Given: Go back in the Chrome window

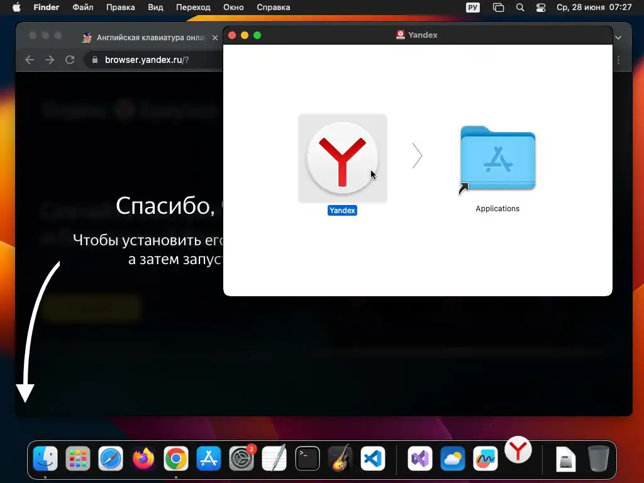Looking at the screenshot, I should [x=30, y=60].
